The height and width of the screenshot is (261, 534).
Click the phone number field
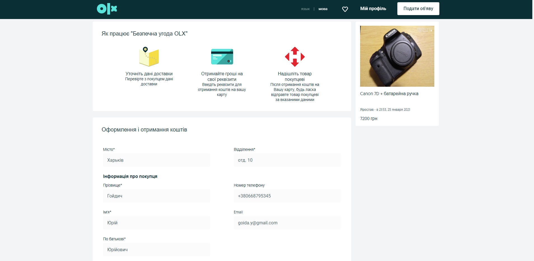[287, 196]
